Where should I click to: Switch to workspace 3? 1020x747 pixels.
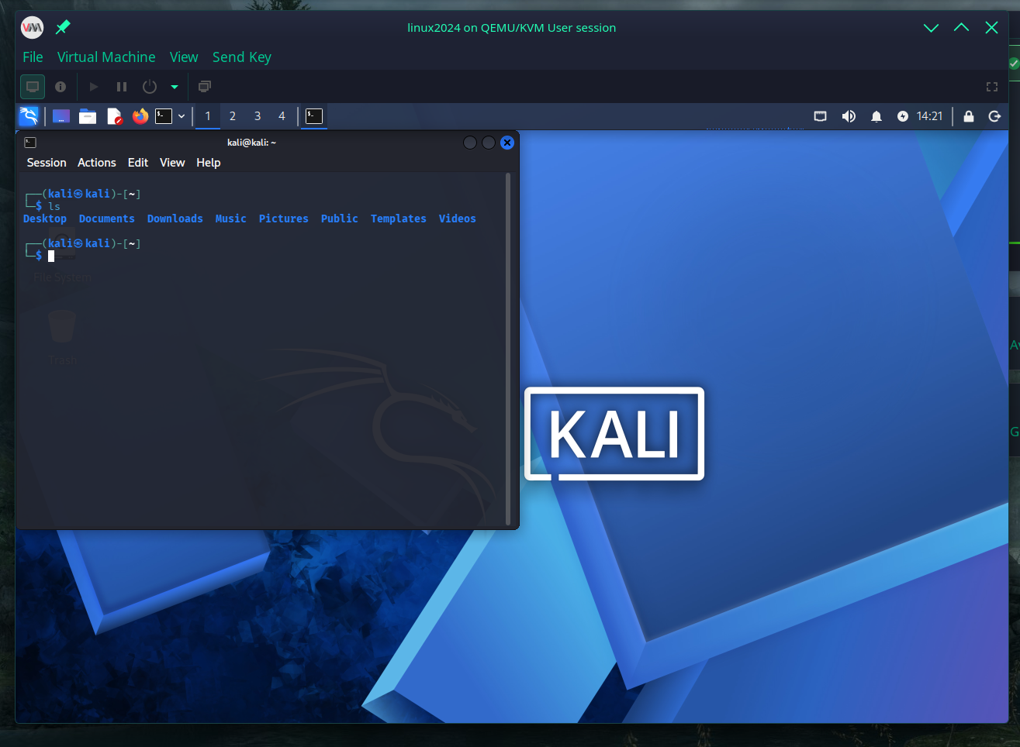click(x=258, y=116)
